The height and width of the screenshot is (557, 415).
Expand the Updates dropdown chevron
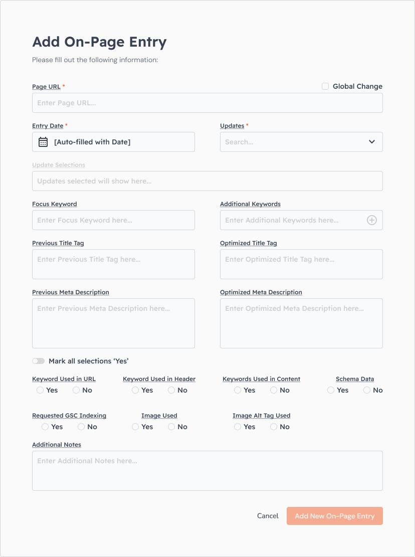pyautogui.click(x=372, y=142)
